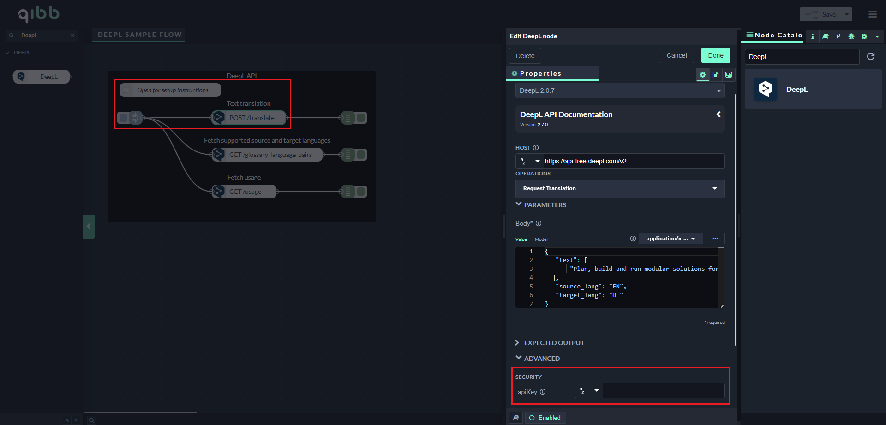The height and width of the screenshot is (425, 886).
Task: Select the DeepL Sample Flow tab
Action: (139, 35)
